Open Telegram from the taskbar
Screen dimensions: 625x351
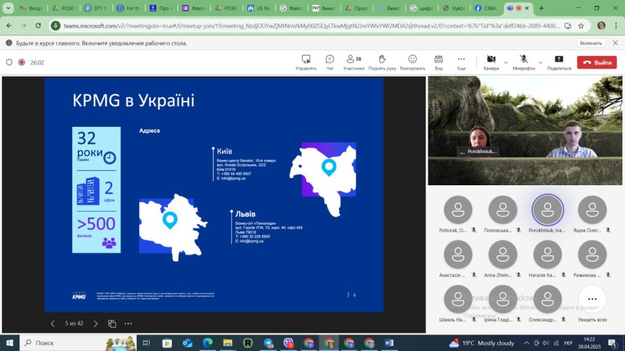tap(269, 342)
